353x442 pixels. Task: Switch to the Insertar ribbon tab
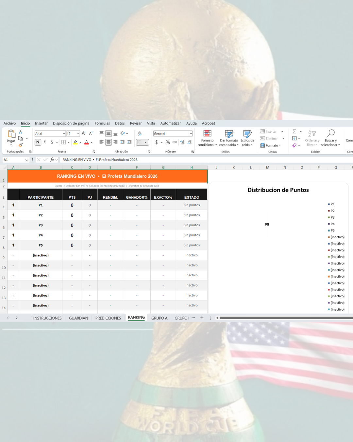coord(41,123)
